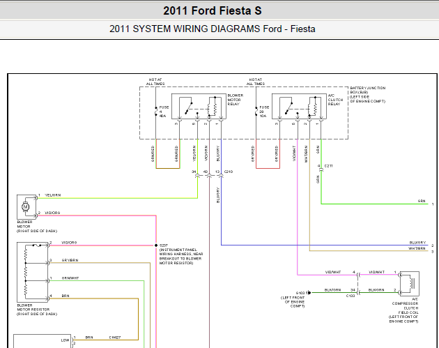Click VIO/WHT label left of C133 pin 4
The image size is (439, 348).
click(x=333, y=272)
